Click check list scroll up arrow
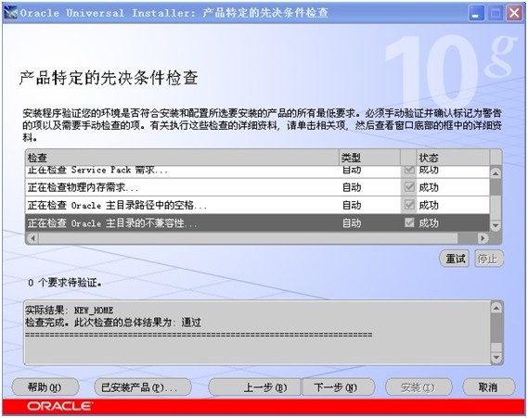528x418 pixels. click(x=496, y=173)
